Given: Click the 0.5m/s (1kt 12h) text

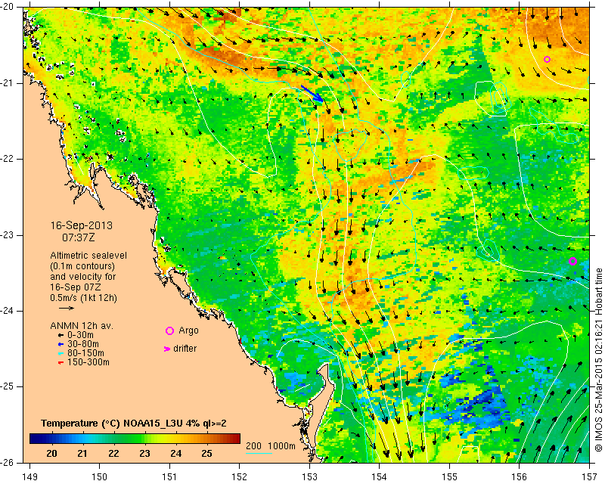Looking at the screenshot, I should click(x=83, y=298).
